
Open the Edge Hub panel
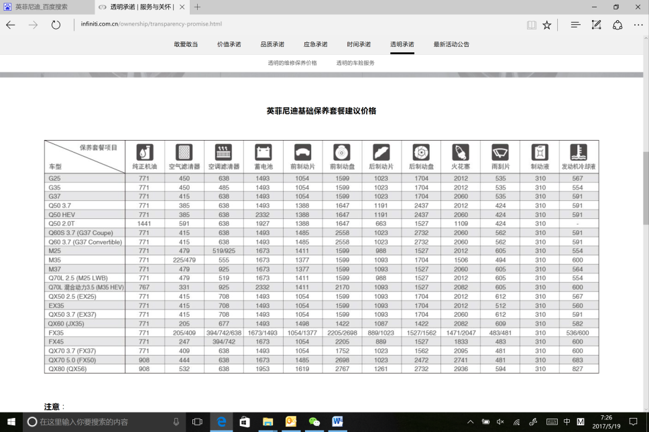pyautogui.click(x=575, y=25)
